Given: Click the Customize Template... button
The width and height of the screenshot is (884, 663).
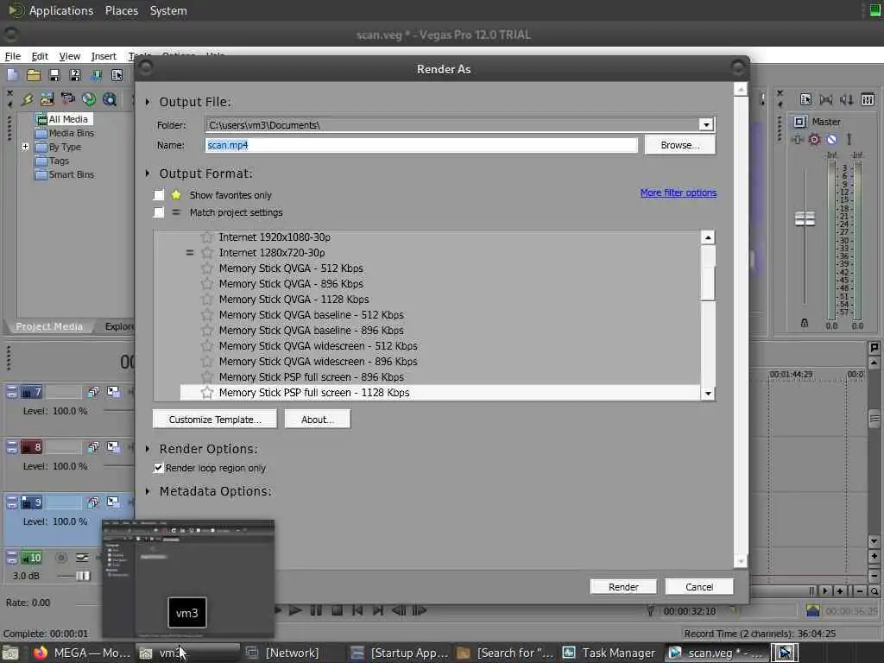Looking at the screenshot, I should [215, 419].
